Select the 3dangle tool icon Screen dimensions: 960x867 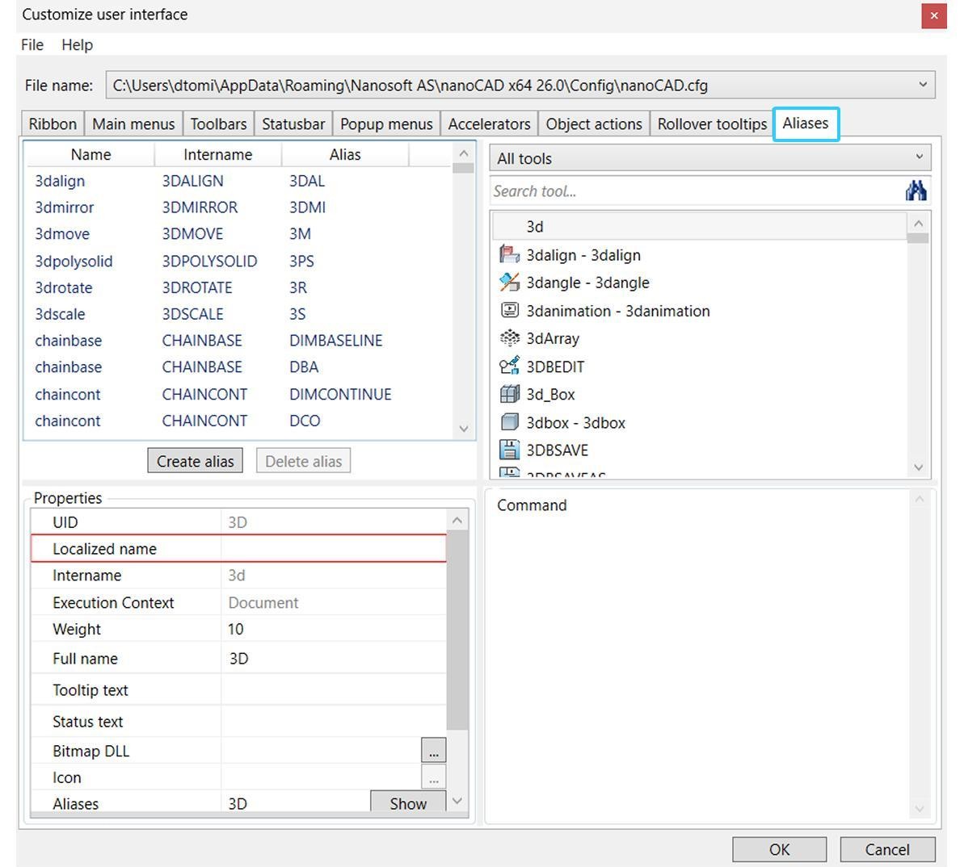(509, 282)
